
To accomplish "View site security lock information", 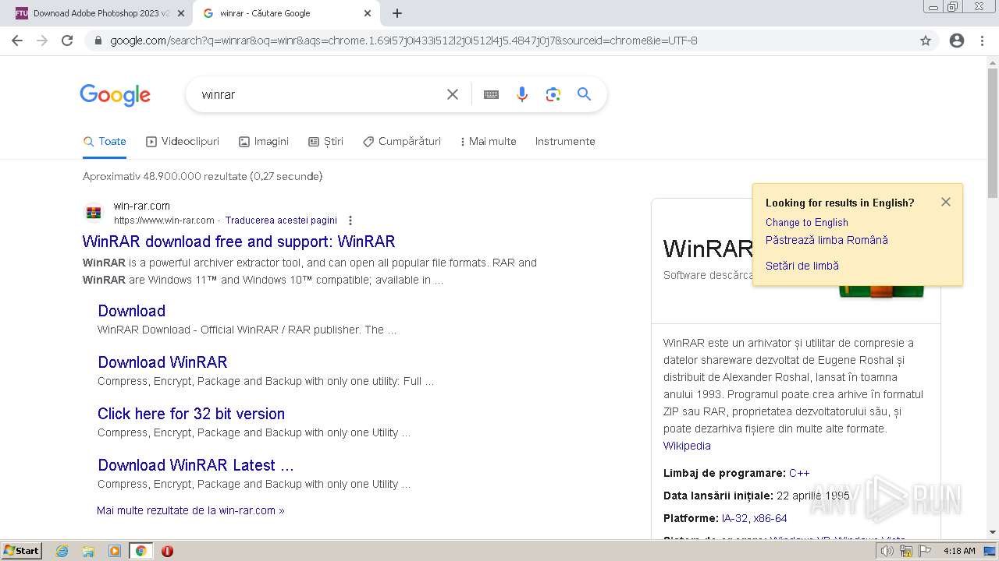I will pos(98,41).
